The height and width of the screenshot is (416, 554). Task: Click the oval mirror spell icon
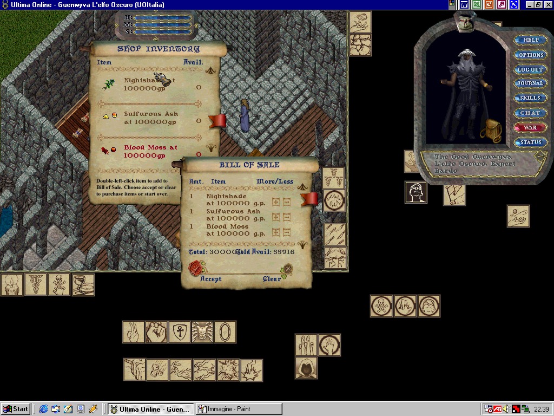[x=225, y=332]
